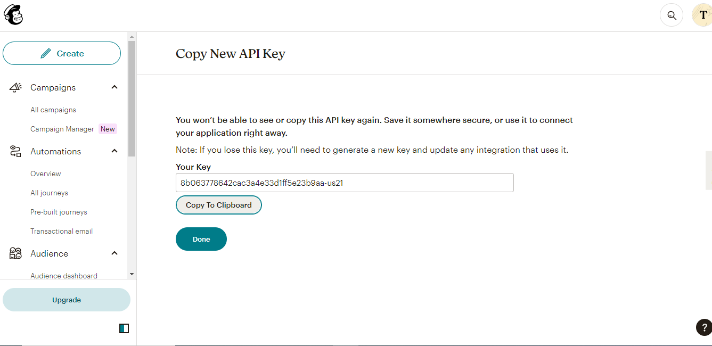Screen dimensions: 712x346
Task: Toggle the sidebar collapse icon
Action: pyautogui.click(x=124, y=328)
